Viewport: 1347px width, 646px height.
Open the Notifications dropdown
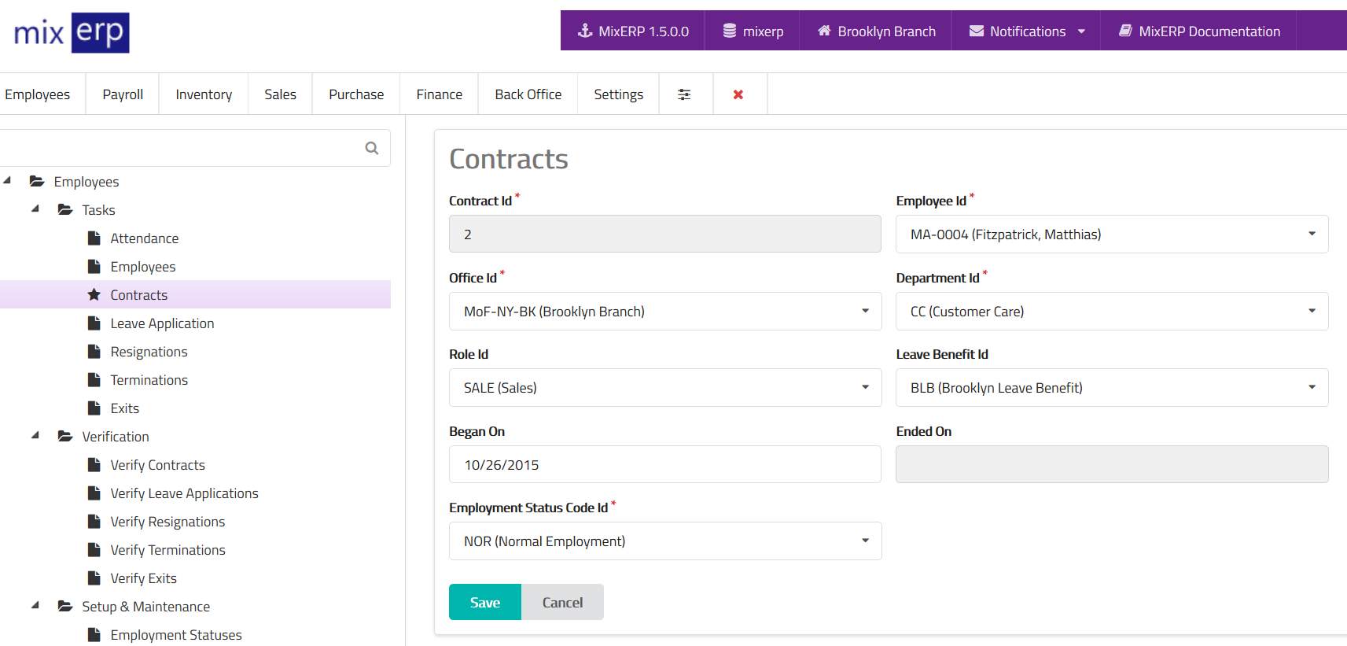(1026, 31)
